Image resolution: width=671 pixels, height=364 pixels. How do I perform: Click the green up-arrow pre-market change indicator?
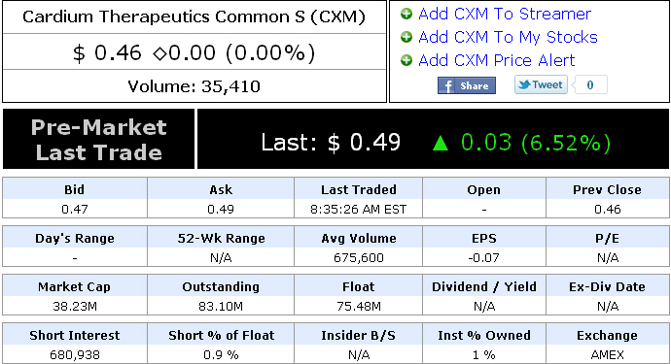[x=441, y=143]
